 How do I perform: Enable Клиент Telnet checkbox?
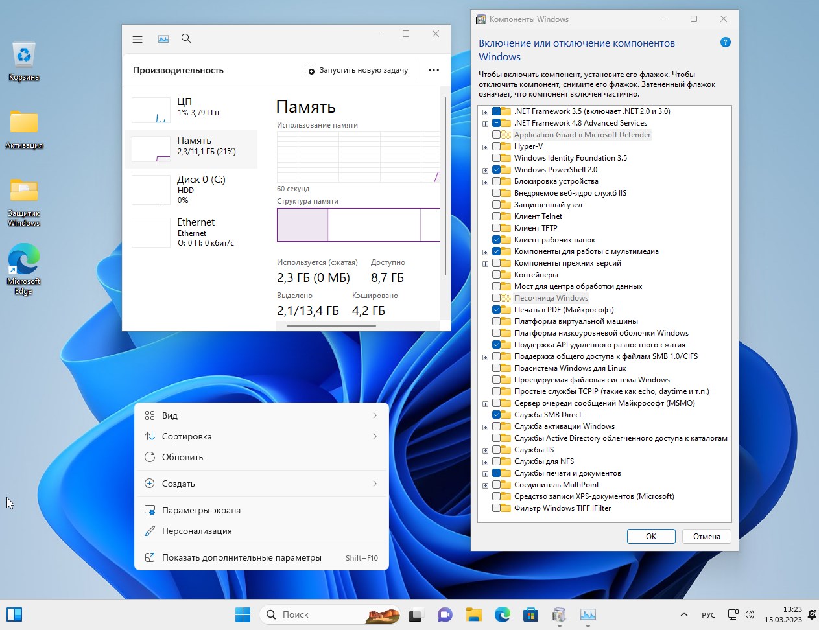(496, 216)
